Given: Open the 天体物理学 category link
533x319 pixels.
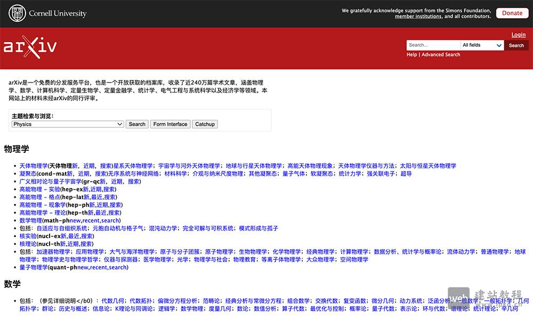Looking at the screenshot, I should [x=34, y=166].
